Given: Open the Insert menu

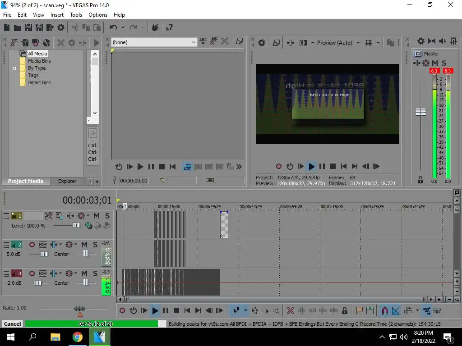Looking at the screenshot, I should [x=57, y=15].
